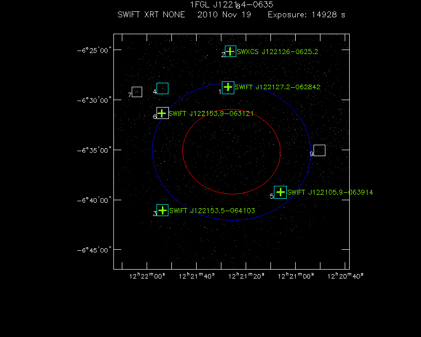Click the number 5 beside source J122105.9
This screenshot has width=421, height=337.
(x=272, y=196)
